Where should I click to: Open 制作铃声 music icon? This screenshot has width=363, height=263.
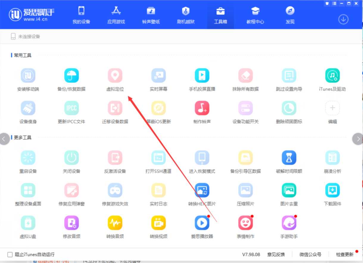[202, 108]
